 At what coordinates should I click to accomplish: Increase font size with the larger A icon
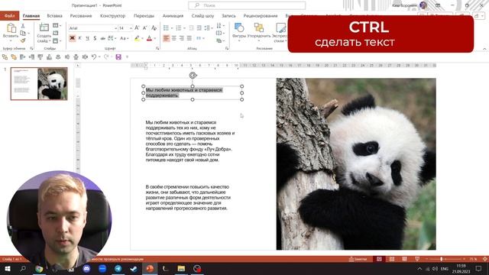[137, 28]
